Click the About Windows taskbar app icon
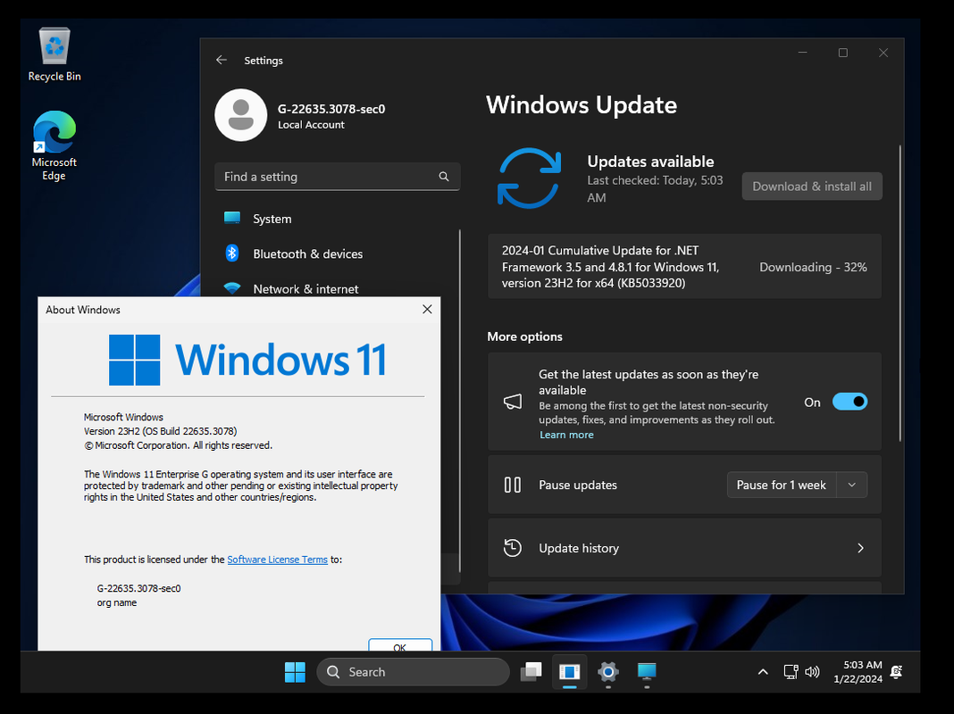The width and height of the screenshot is (954, 714). [570, 672]
